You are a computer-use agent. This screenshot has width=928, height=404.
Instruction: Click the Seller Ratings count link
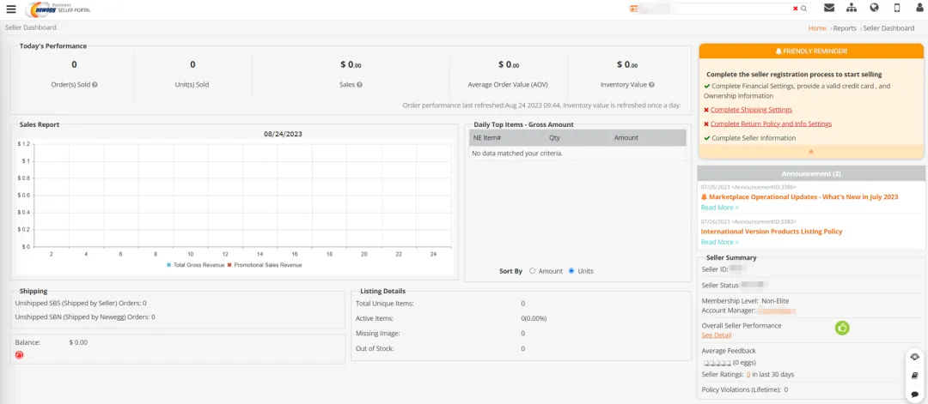pos(748,375)
